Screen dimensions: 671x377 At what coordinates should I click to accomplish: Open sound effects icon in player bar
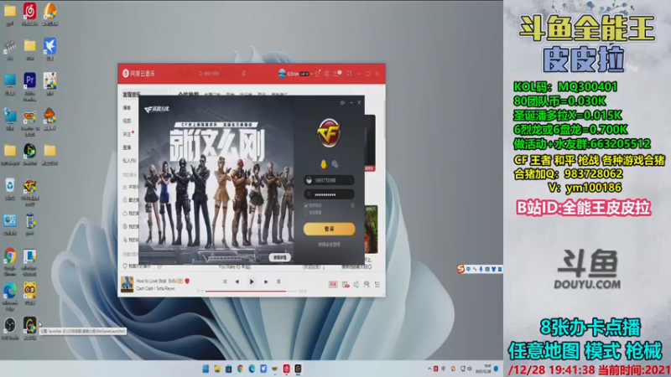(x=346, y=284)
